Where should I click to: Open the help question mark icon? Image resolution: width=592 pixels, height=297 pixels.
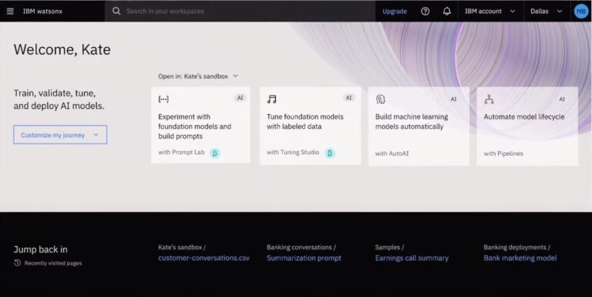425,12
